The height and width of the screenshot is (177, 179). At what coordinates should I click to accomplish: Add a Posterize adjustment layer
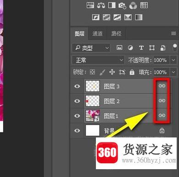pos(106,17)
